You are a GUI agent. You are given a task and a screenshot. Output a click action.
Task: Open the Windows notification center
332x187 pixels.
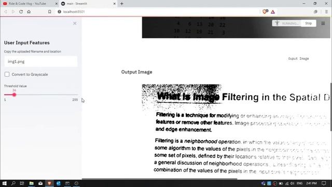[324, 183]
